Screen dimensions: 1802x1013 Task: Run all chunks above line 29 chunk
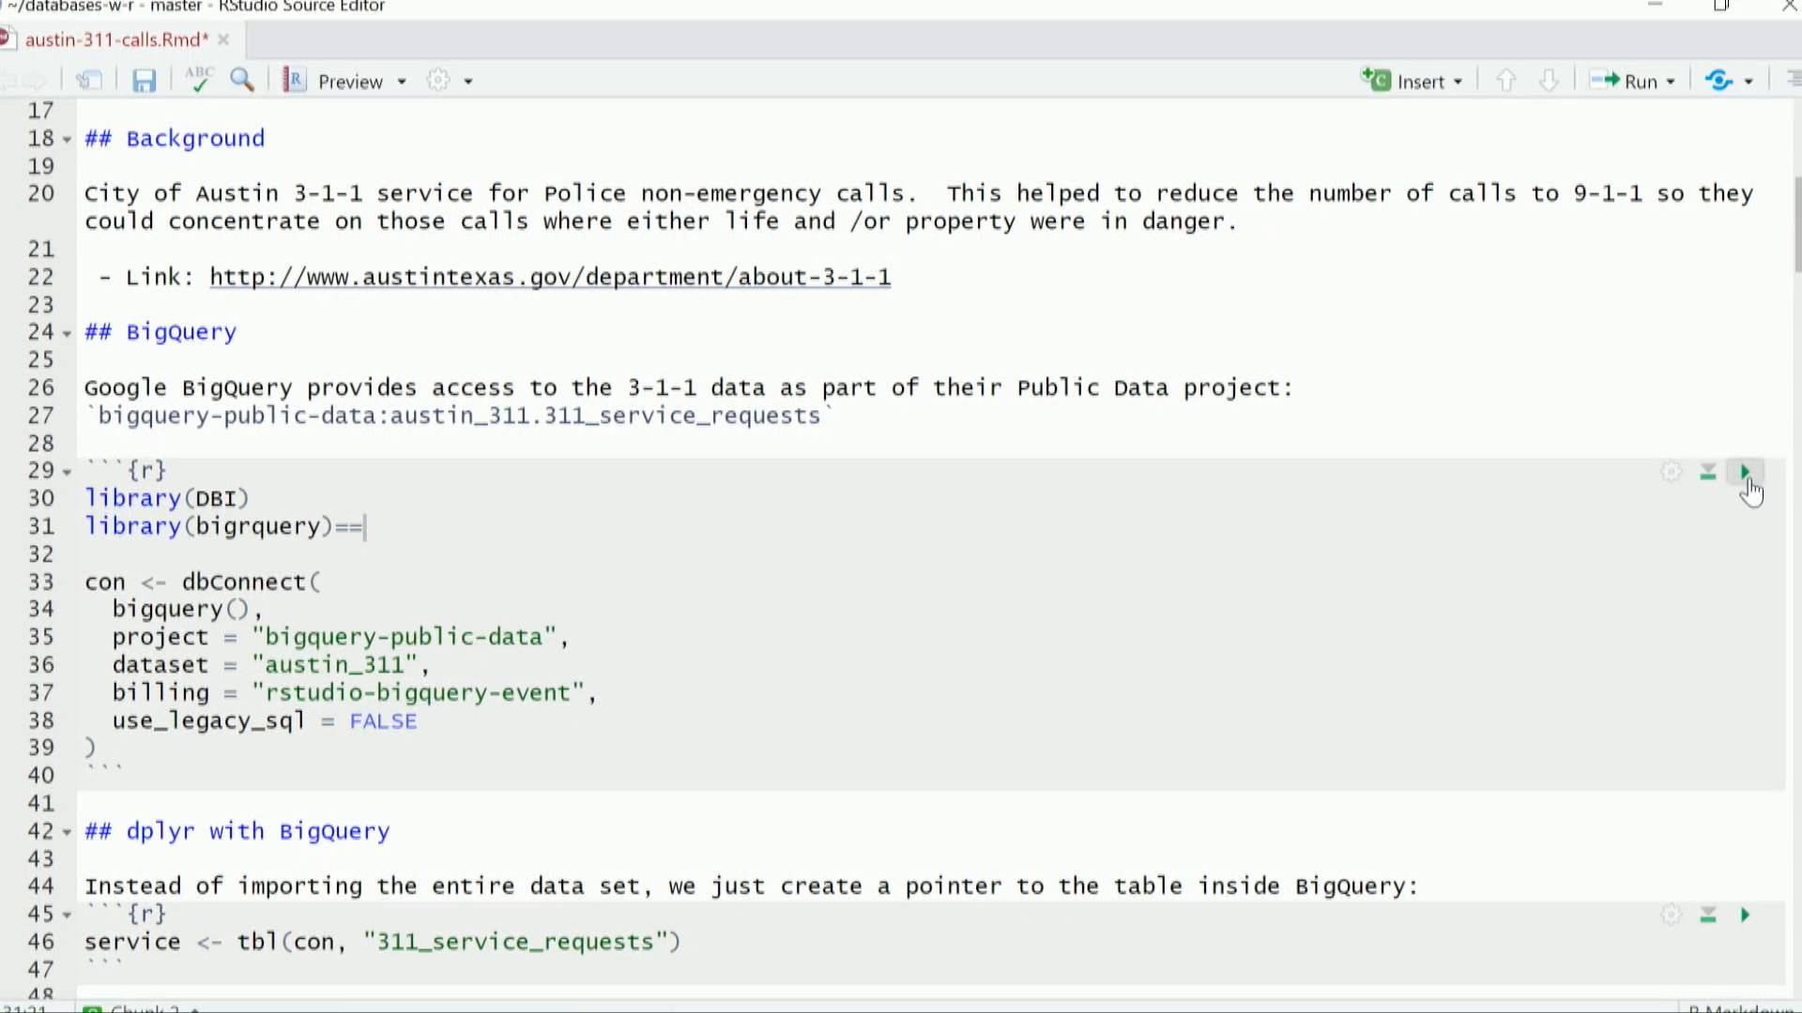[1708, 472]
